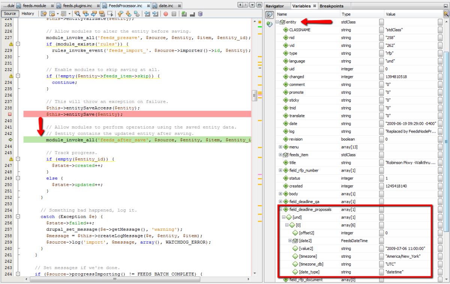Open the feeds.plugins.inc tab

78,6
